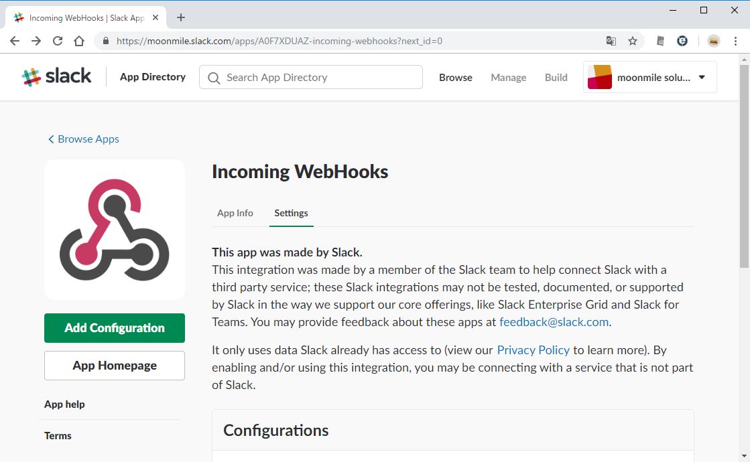Open the Privacy Policy link

pos(533,350)
